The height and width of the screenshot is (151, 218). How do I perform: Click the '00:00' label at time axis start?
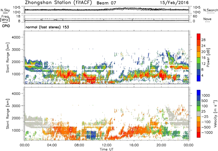(x=25, y=145)
